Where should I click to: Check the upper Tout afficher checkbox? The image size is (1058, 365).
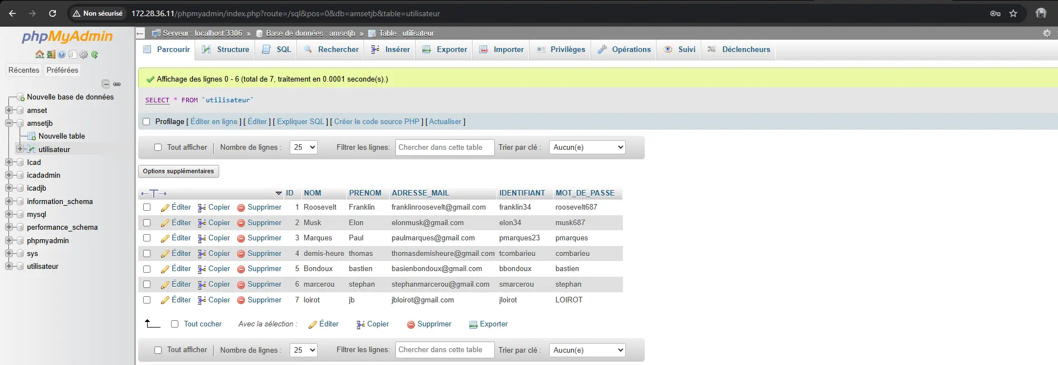pos(158,148)
